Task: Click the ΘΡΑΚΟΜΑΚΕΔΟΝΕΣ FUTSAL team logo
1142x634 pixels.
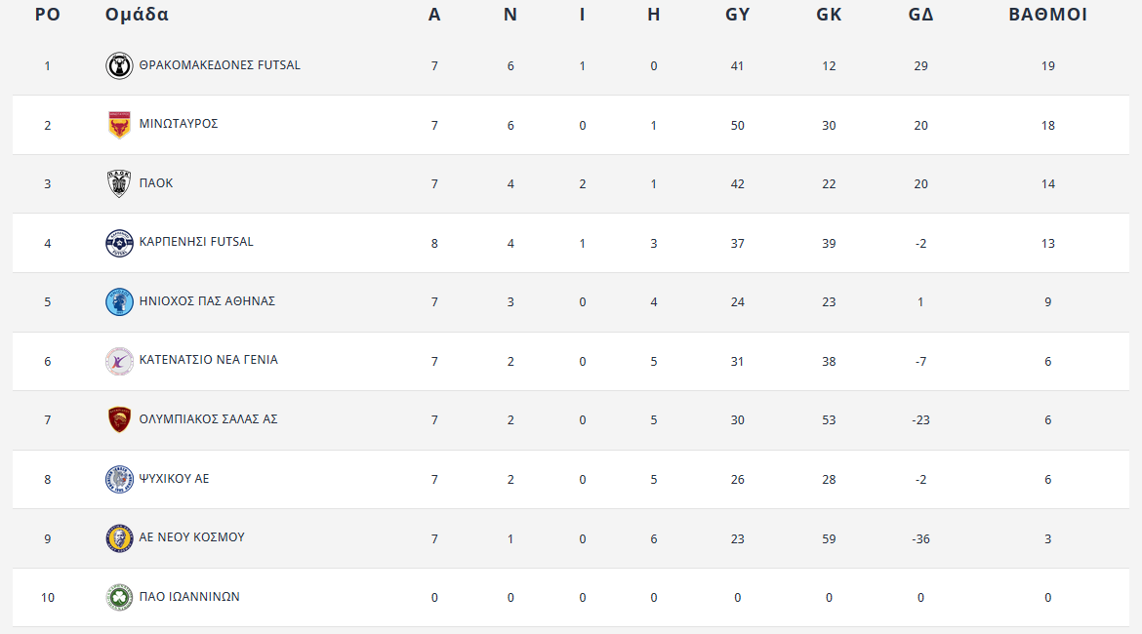Action: point(119,66)
